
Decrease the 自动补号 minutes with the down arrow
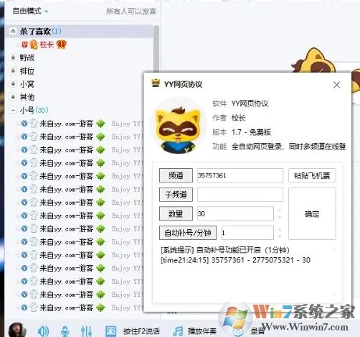click(280, 236)
